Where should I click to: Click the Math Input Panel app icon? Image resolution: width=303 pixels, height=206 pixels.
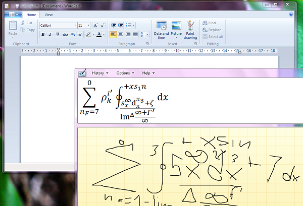pos(82,73)
